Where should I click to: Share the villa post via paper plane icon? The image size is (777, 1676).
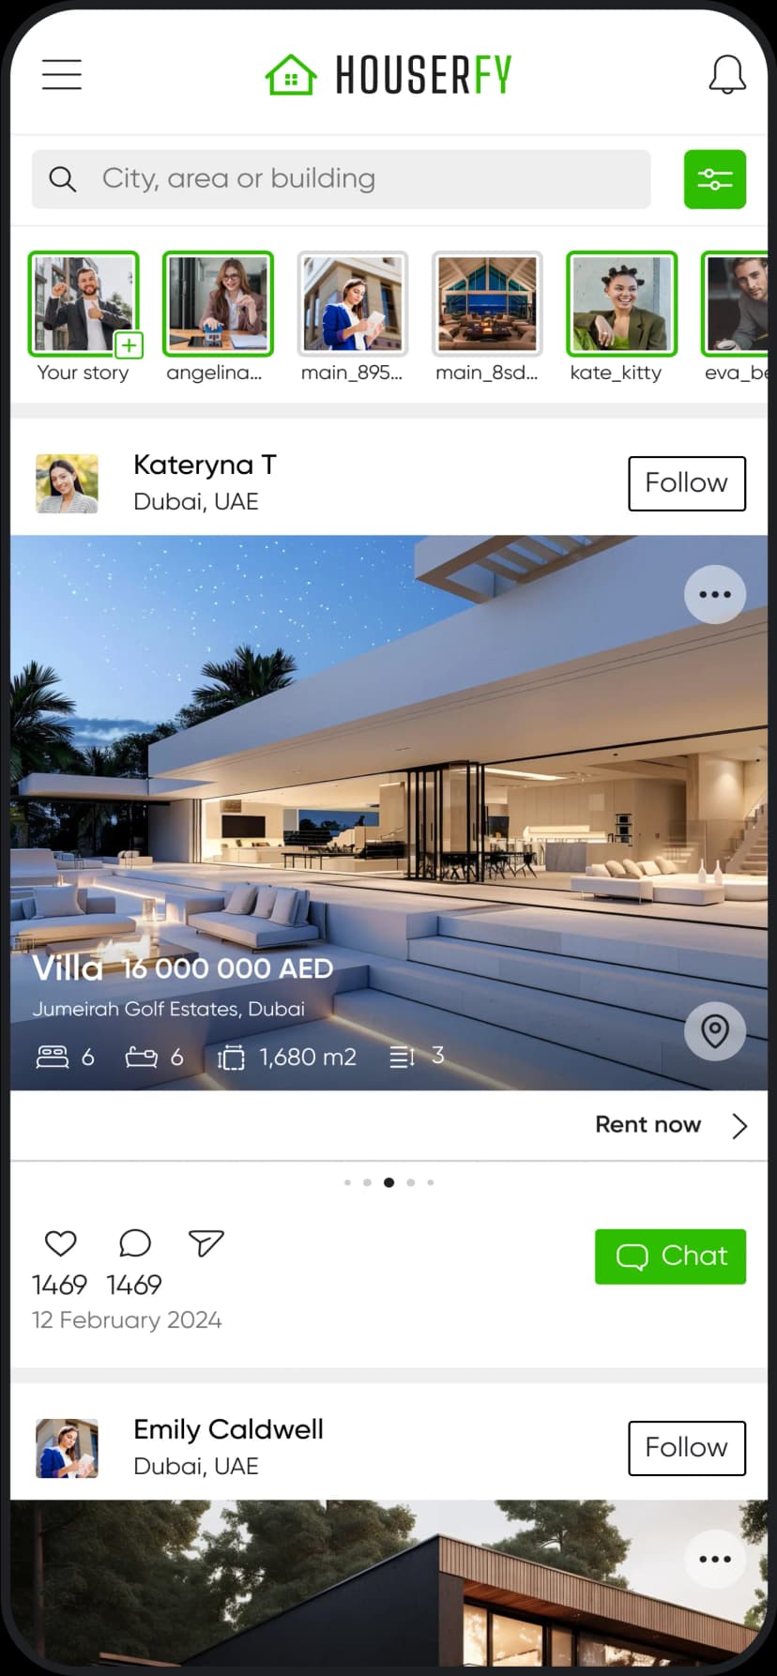tap(206, 1243)
